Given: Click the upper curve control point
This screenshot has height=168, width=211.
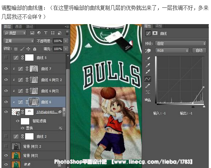Looking at the screenshot, I should coord(204,87).
